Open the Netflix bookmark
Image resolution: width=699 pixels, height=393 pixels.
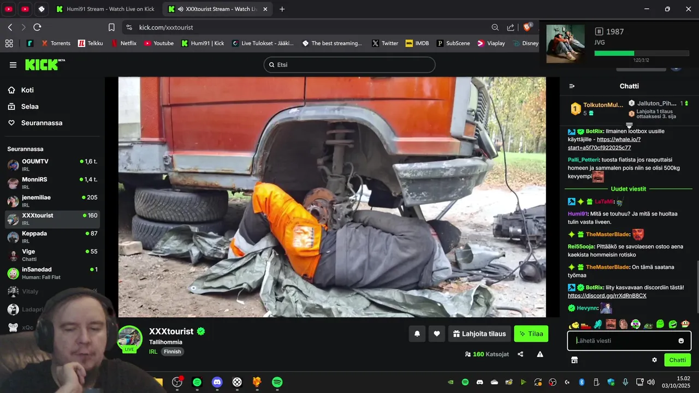pyautogui.click(x=124, y=43)
